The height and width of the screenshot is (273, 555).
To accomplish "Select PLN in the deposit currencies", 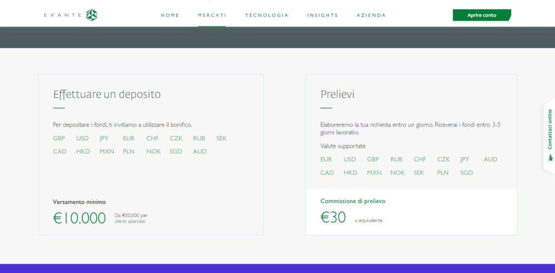I will (129, 151).
